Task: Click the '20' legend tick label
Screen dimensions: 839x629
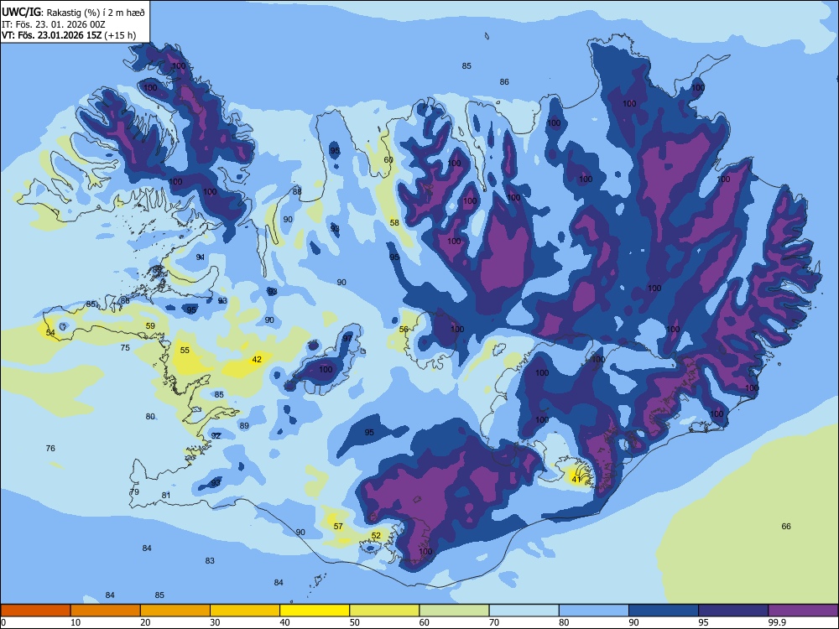Action: (x=145, y=622)
